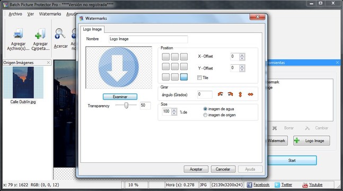This screenshot has width=343, height=191.
Task: Choose the 'imagen de agua' radio option
Action: (x=205, y=109)
